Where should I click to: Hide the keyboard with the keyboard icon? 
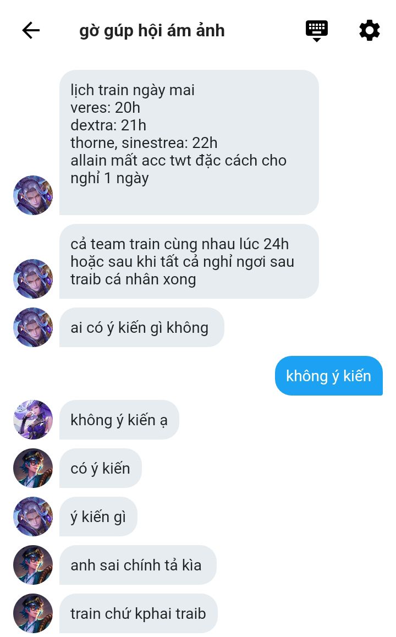coord(317,31)
